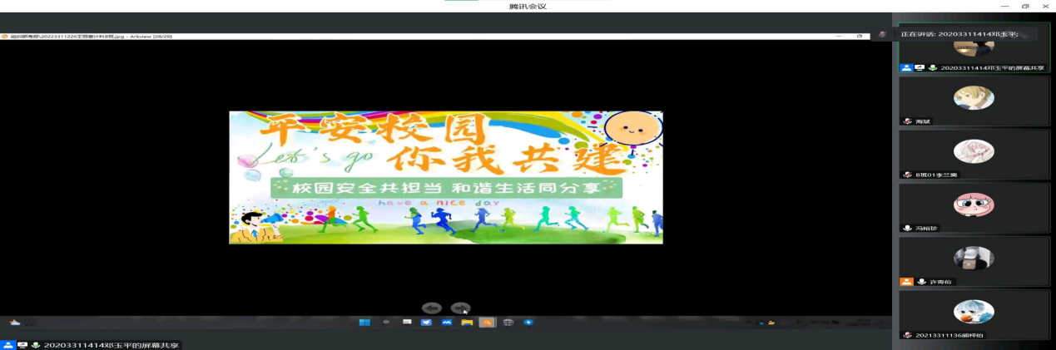
Task: Click the globe icon in shared taskbar
Action: [508, 323]
